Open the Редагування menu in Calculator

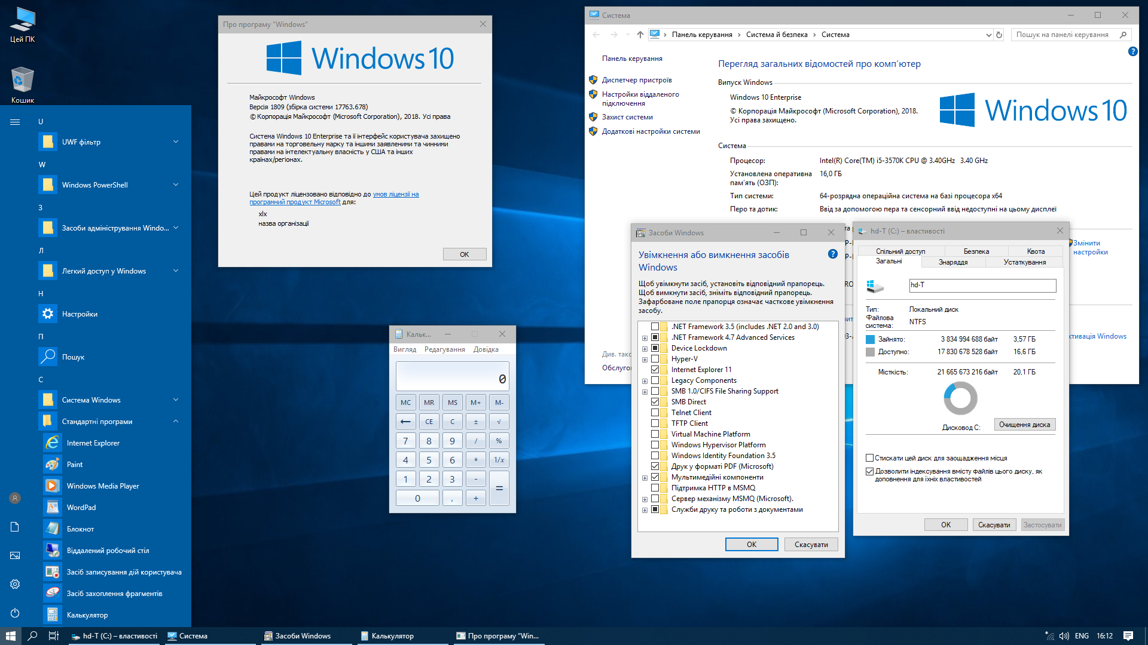tap(444, 349)
